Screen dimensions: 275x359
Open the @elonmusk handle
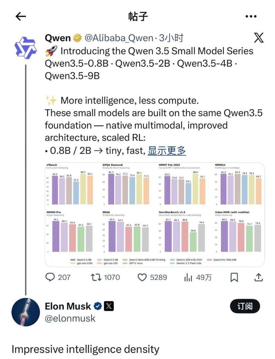point(70,318)
